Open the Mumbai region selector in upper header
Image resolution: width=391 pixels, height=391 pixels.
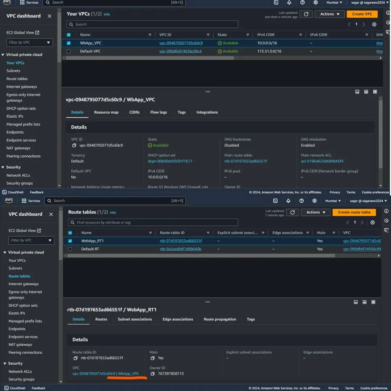[334, 3]
